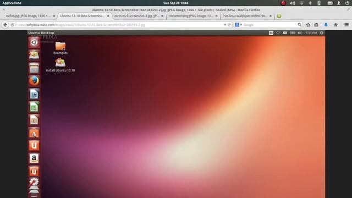This screenshot has width=352, height=198.
Task: Click the mail indicator in the Ubuntu image panel
Action: coord(285,33)
